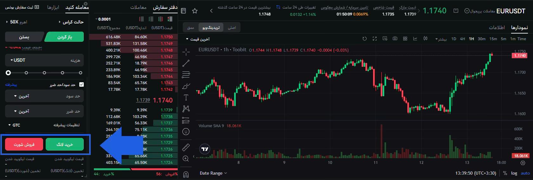The width and height of the screenshot is (533, 180).
Task: Select the trend line drawing tool
Action: [186, 63]
